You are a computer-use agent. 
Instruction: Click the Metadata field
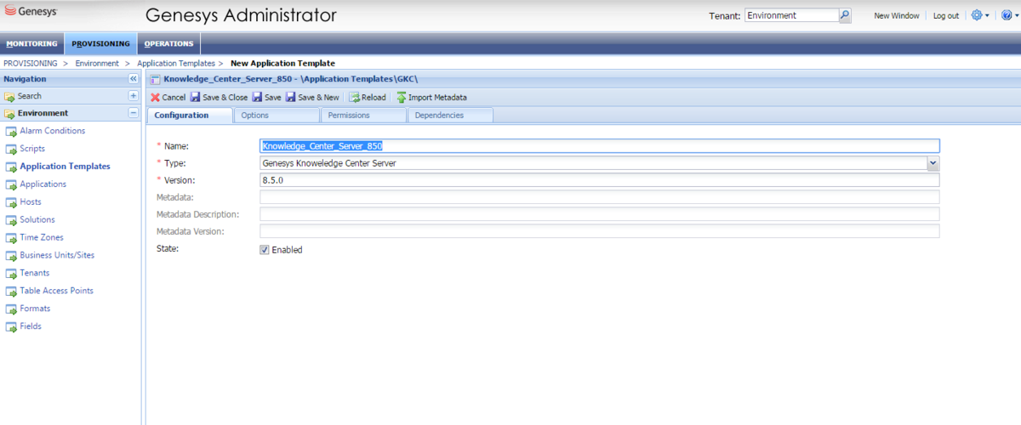pos(600,197)
